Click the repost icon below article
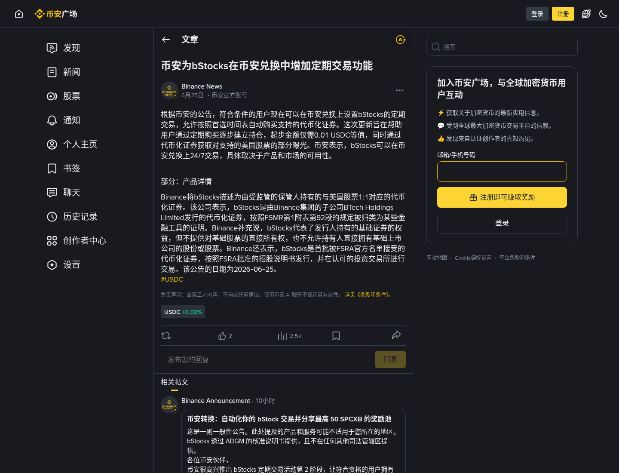Image resolution: width=619 pixels, height=473 pixels. click(x=166, y=336)
